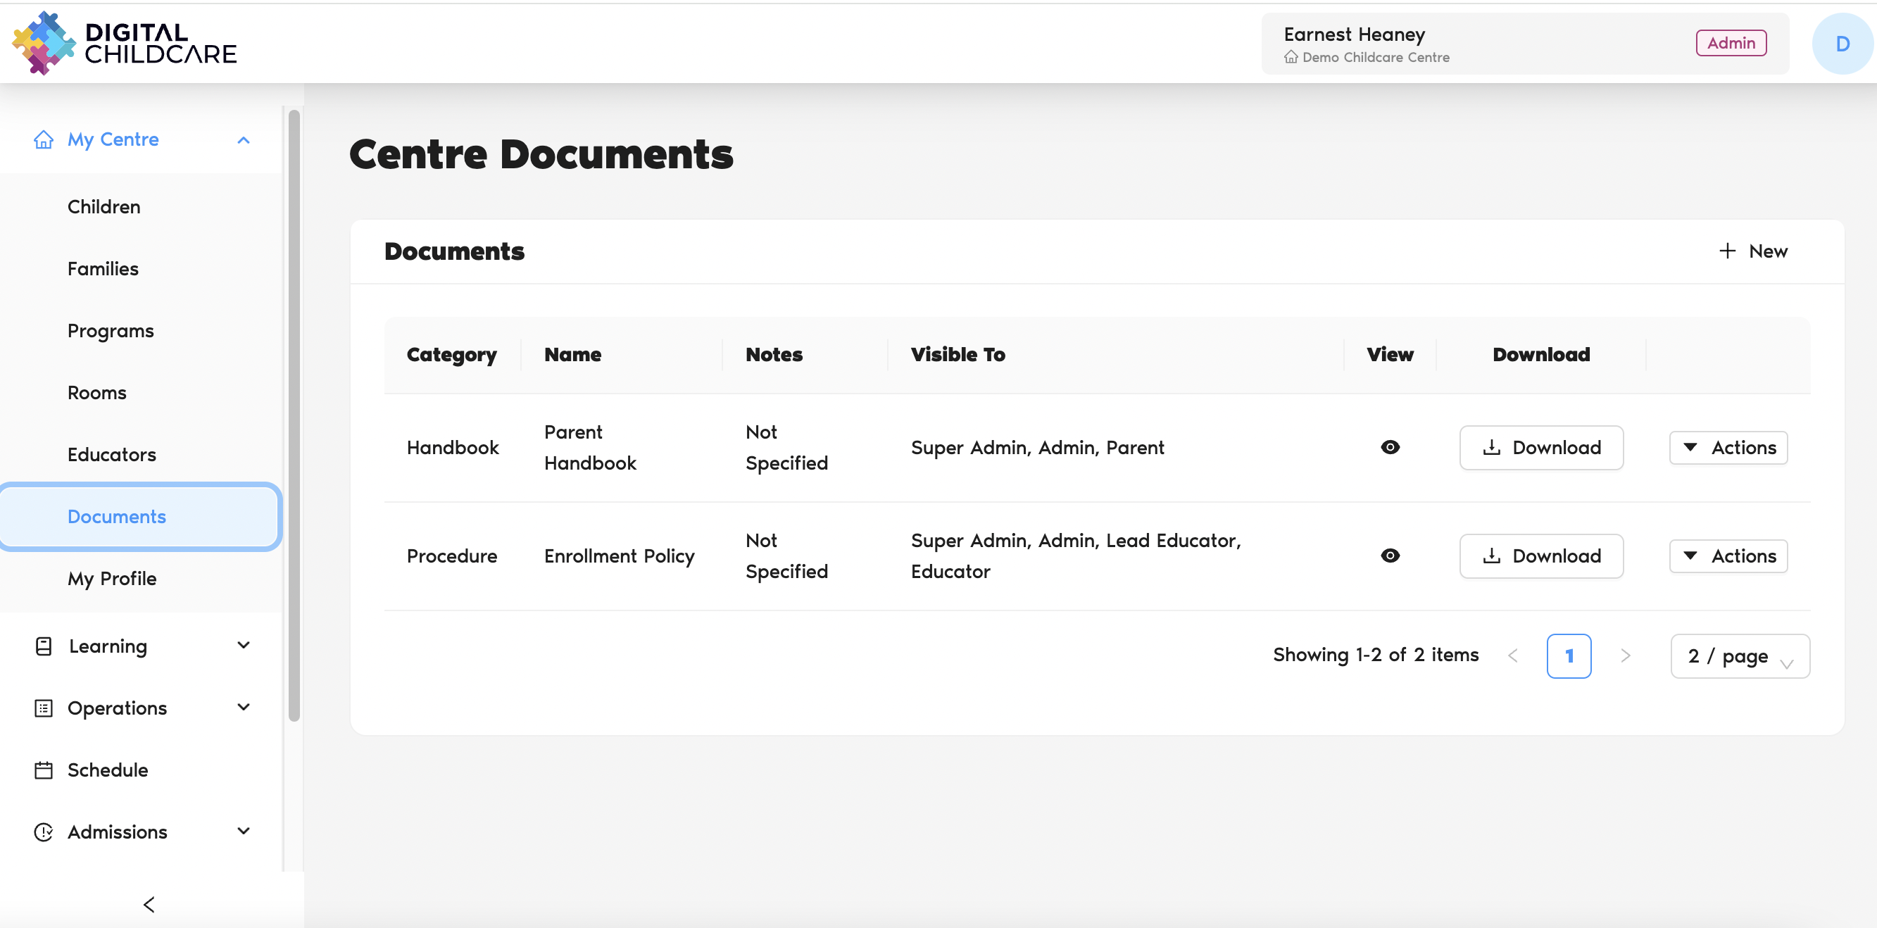Click the Learning book icon in sidebar
1877x928 pixels.
tap(44, 646)
